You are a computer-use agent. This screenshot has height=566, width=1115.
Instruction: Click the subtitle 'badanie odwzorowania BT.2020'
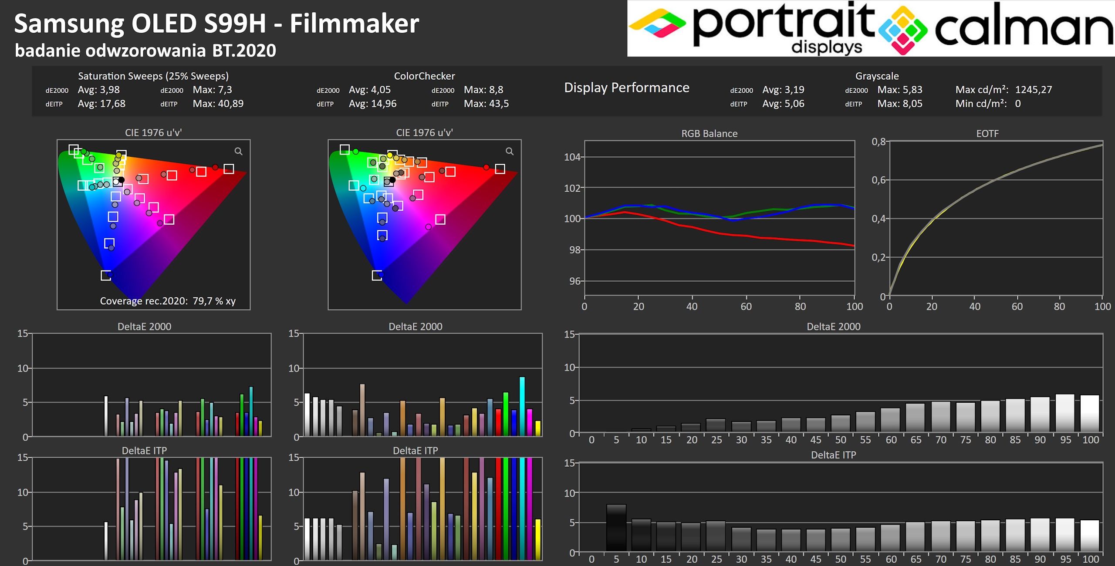145,51
